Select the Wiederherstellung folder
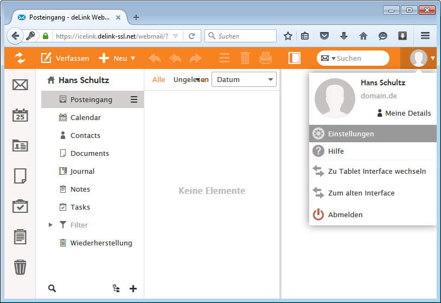The height and width of the screenshot is (303, 441). pos(101,243)
